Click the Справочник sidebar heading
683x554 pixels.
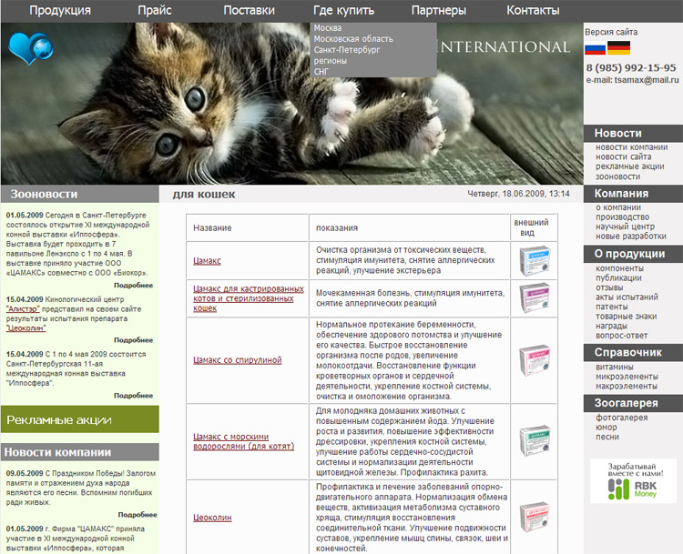[633, 353]
